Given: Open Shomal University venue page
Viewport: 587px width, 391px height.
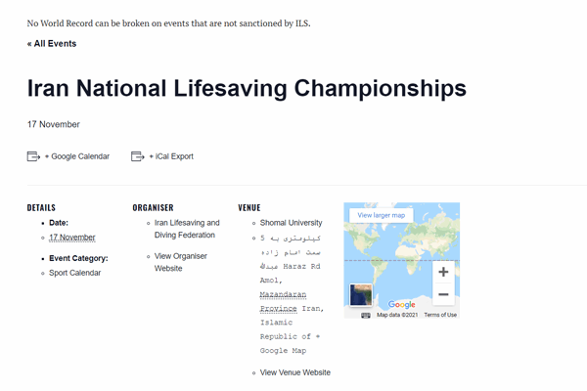Looking at the screenshot, I should (x=291, y=223).
